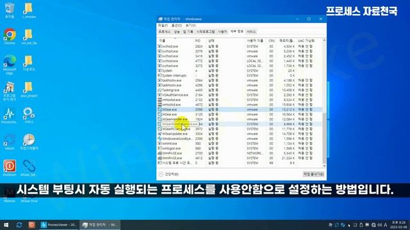This screenshot has height=230, width=410.
Task: Select the winlogon.exe row
Action: [x=240, y=148]
